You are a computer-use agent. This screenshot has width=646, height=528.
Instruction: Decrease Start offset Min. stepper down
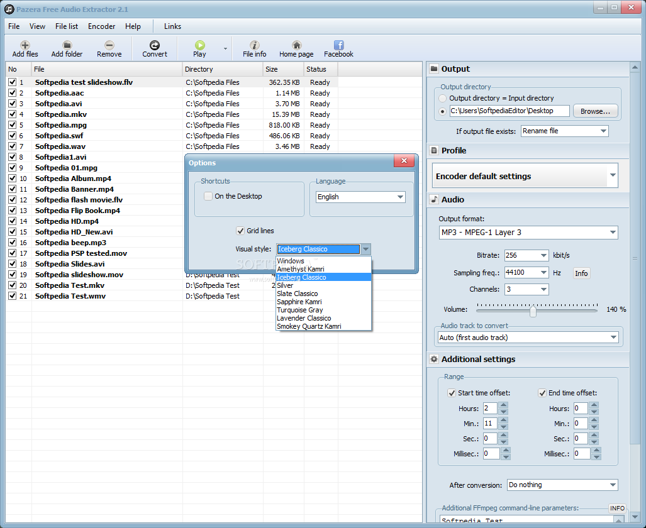tap(503, 427)
